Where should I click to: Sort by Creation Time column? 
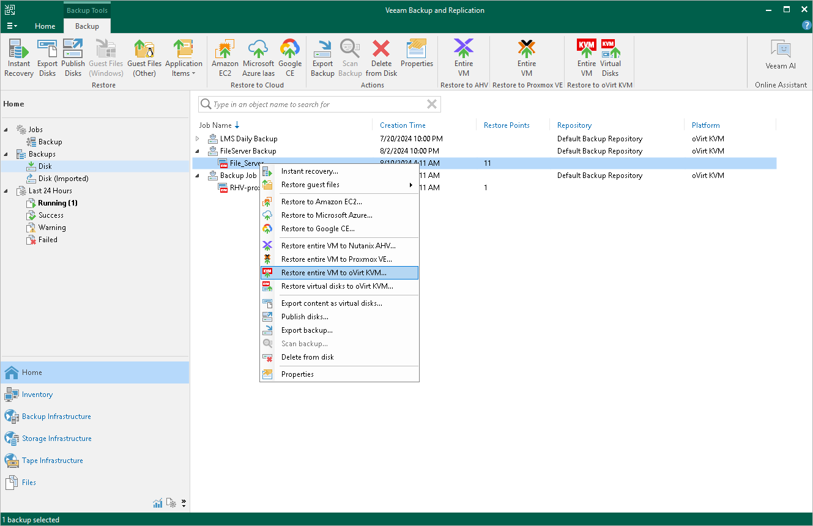(403, 125)
